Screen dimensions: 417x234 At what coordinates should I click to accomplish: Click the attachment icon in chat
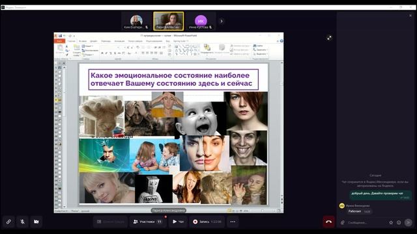(343, 222)
